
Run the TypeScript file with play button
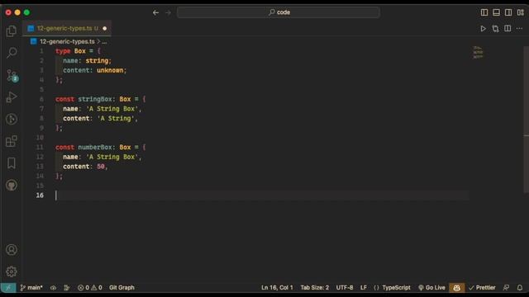pos(483,29)
